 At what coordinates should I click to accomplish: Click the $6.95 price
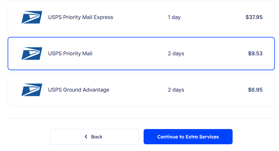click(x=255, y=90)
